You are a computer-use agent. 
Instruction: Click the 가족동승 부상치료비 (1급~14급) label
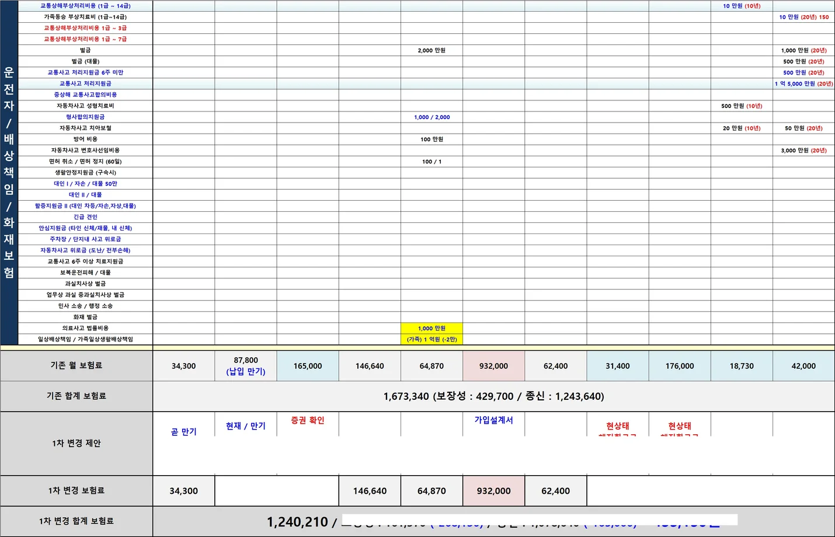click(85, 17)
